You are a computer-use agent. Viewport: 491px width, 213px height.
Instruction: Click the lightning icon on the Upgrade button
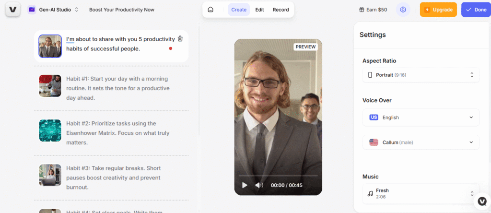click(x=427, y=10)
